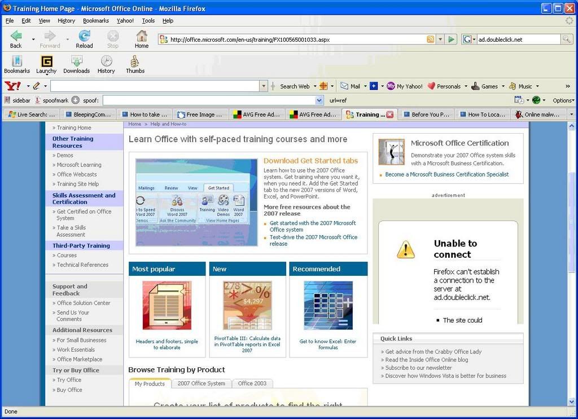Select the 2007 Office System tab
The height and width of the screenshot is (419, 578).
coord(202,383)
